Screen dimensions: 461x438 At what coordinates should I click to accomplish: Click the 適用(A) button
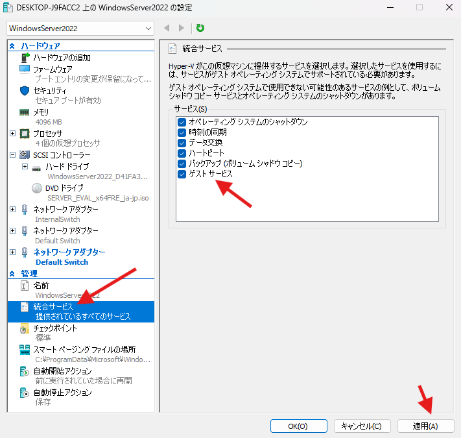click(x=426, y=426)
